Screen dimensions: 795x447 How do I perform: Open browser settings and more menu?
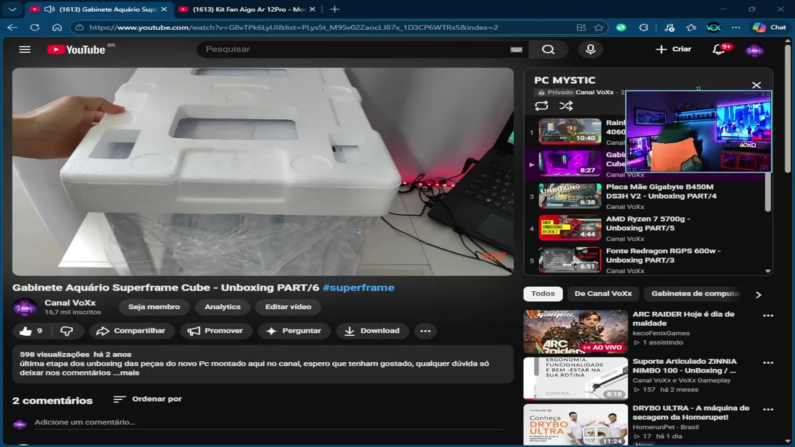(x=736, y=27)
